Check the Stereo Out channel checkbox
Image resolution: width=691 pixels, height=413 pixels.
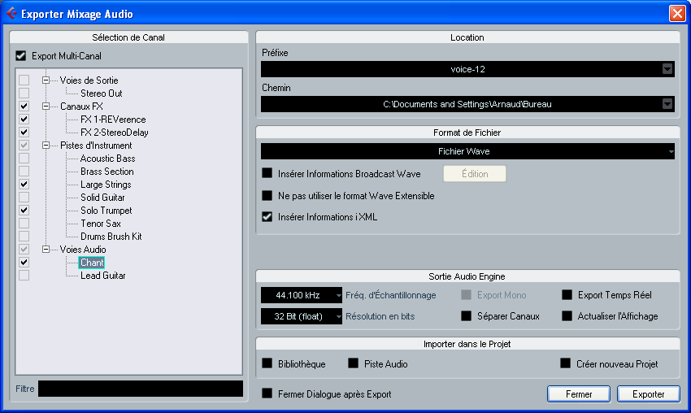[24, 93]
